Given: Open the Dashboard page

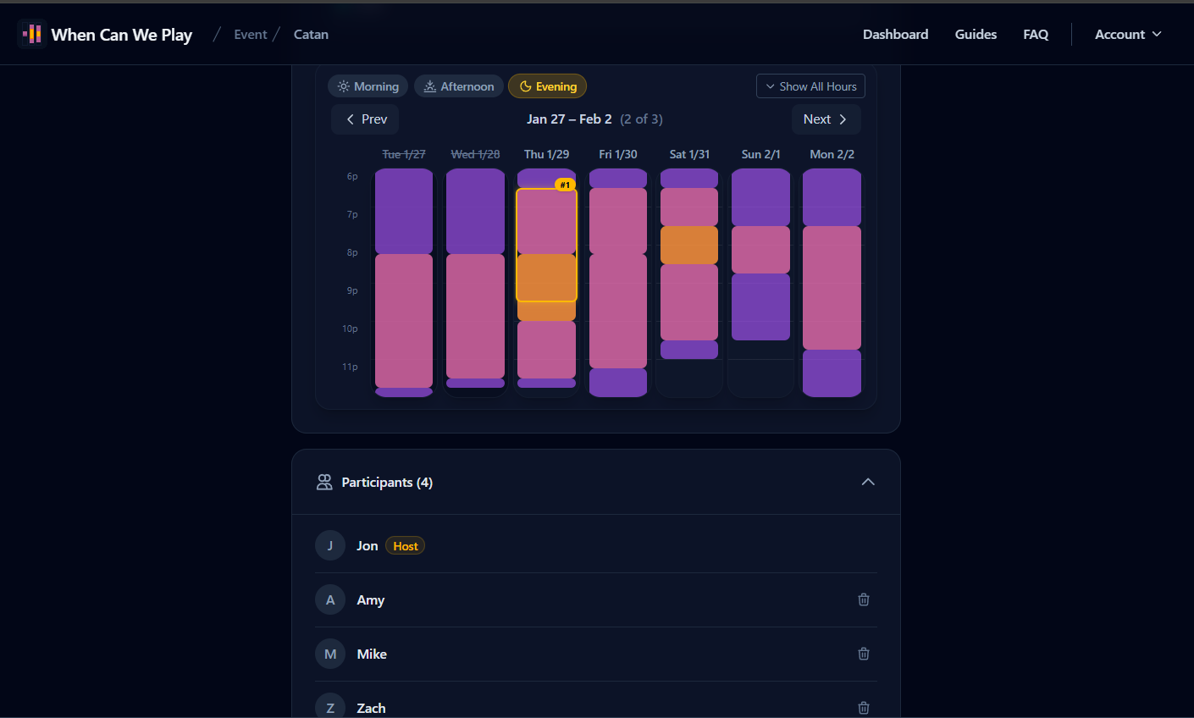Looking at the screenshot, I should click(x=895, y=35).
